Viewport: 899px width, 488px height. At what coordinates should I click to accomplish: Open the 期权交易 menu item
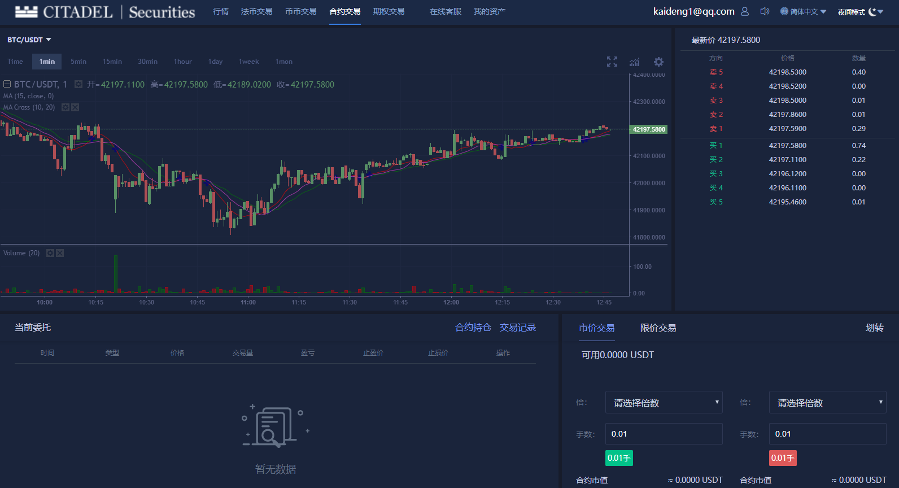point(389,11)
